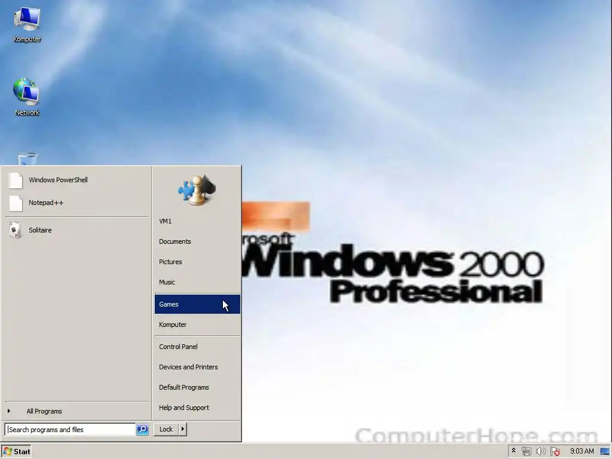The image size is (612, 459).
Task: Click the 9:03 AM clock
Action: click(582, 451)
